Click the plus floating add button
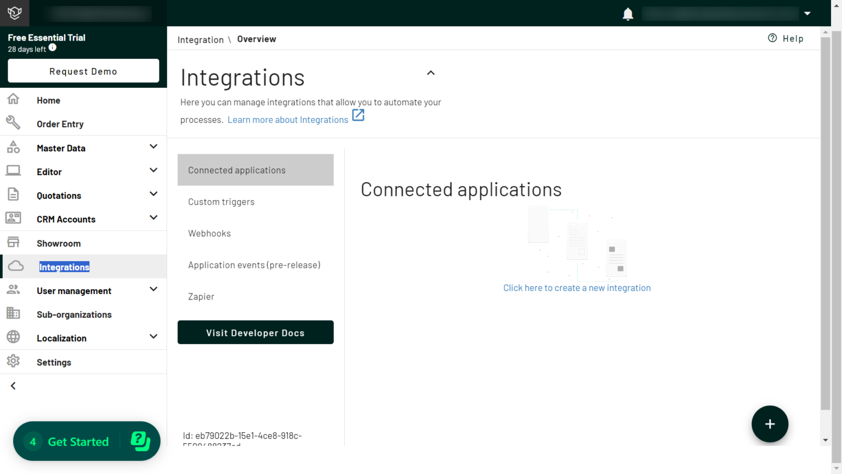 pos(770,424)
